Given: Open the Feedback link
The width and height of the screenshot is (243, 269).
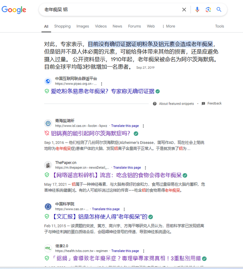Looking at the screenshot, I should coord(214,104).
